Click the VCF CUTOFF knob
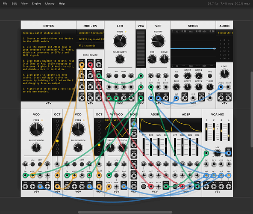 [x=158, y=41]
